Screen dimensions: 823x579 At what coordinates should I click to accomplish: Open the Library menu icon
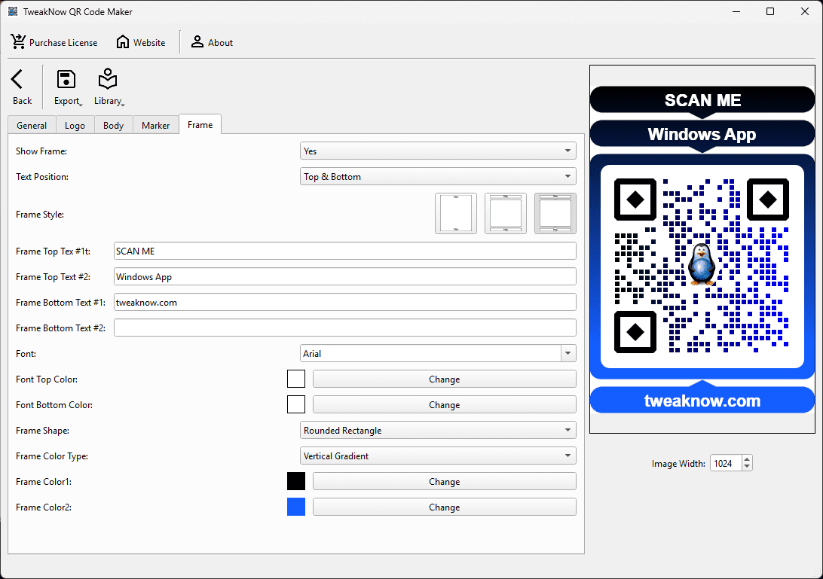point(108,79)
